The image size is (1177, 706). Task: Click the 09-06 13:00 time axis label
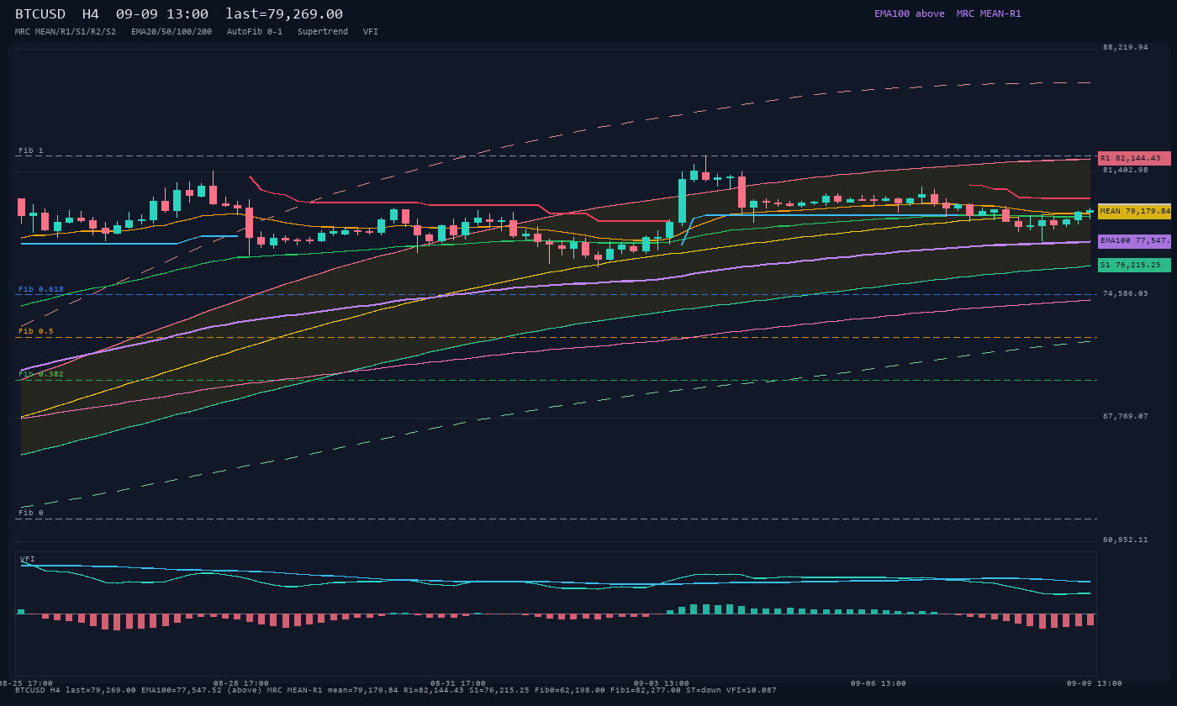[879, 683]
